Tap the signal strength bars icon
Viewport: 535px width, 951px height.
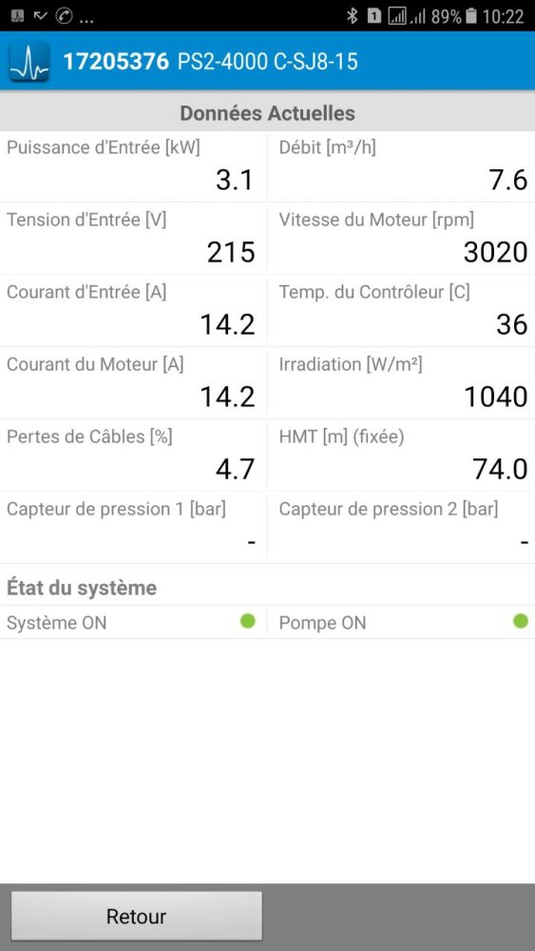pos(417,16)
